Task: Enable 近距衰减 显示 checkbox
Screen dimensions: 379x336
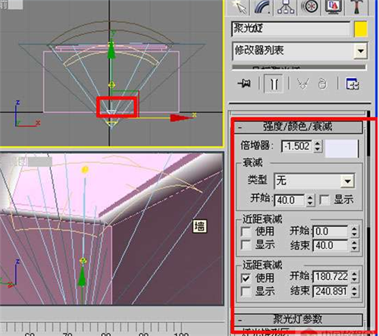Action: pos(246,245)
